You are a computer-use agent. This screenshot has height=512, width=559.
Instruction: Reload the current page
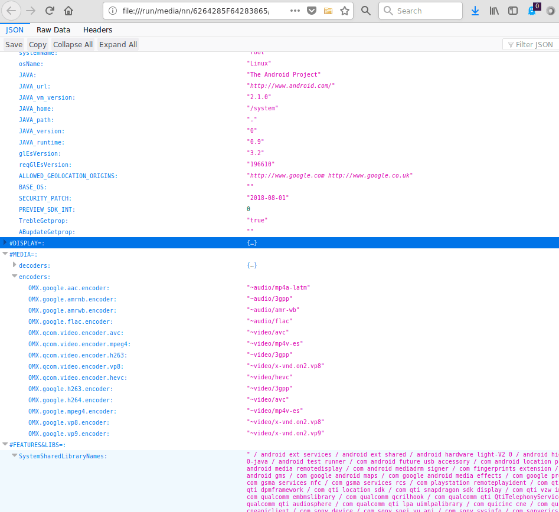(x=50, y=11)
